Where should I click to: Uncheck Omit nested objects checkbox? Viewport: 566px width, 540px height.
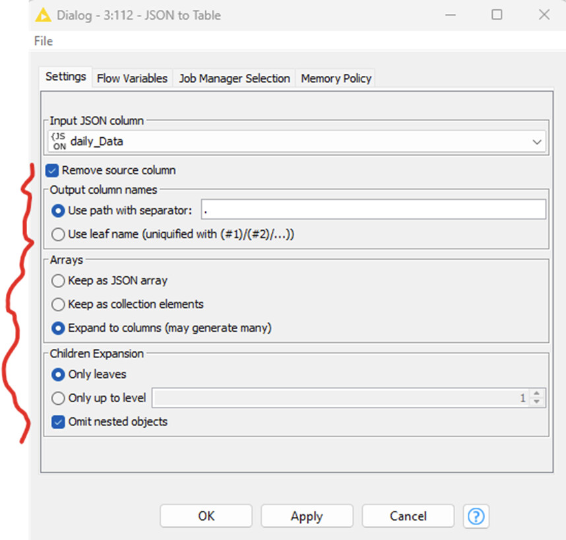point(59,421)
